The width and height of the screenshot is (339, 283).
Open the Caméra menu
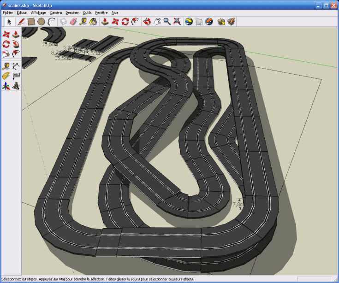[x=56, y=12]
